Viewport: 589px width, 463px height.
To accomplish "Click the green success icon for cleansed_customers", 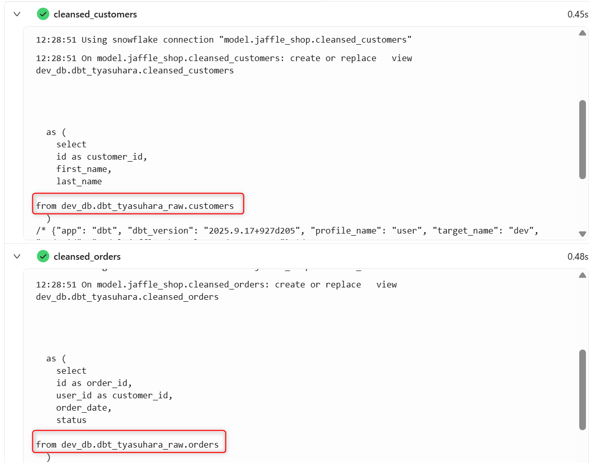I will click(x=43, y=14).
